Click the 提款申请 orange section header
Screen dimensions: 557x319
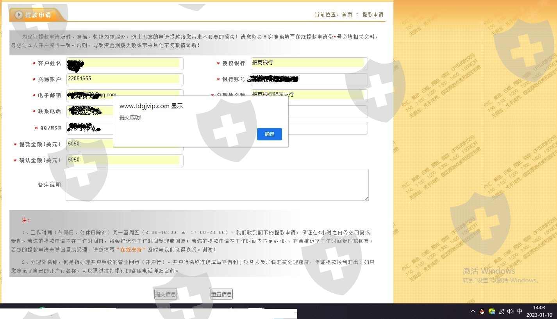pyautogui.click(x=38, y=15)
